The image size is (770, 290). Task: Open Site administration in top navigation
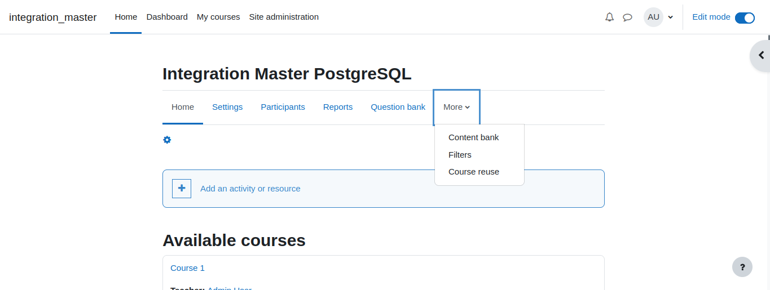click(x=284, y=17)
